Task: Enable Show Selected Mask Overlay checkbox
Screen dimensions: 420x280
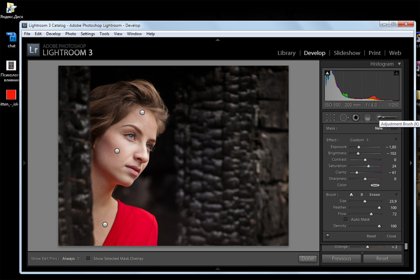Action: pyautogui.click(x=88, y=258)
